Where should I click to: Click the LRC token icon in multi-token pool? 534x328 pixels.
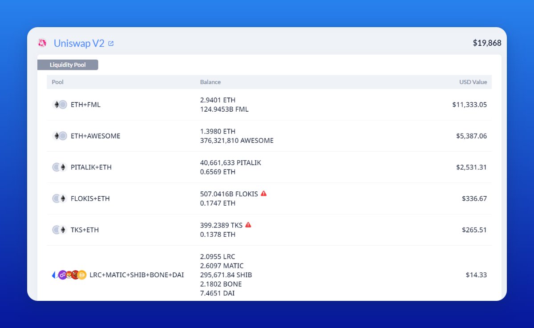55,275
